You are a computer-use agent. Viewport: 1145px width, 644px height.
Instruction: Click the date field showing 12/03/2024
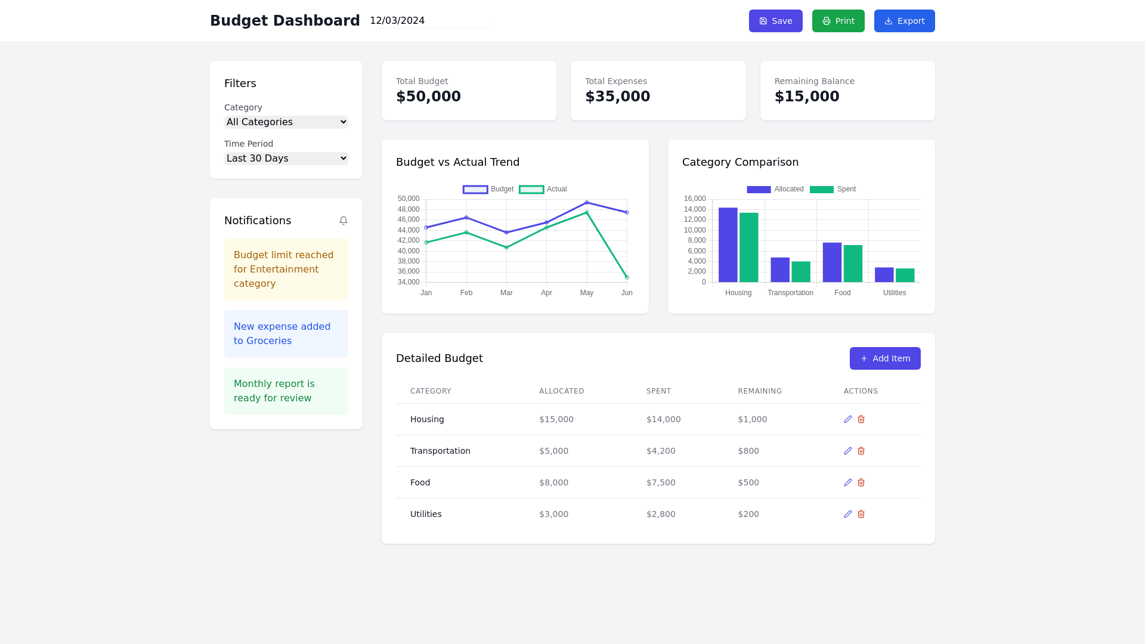point(428,21)
